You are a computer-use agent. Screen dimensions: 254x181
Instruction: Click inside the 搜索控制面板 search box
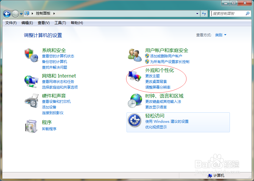click(229, 13)
